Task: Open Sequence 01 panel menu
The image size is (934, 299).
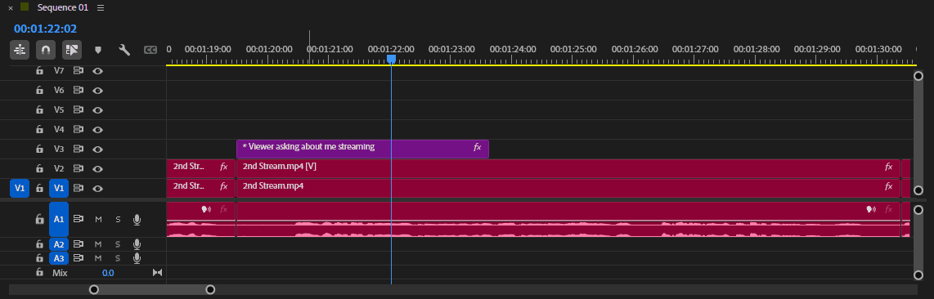Action: click(x=101, y=7)
